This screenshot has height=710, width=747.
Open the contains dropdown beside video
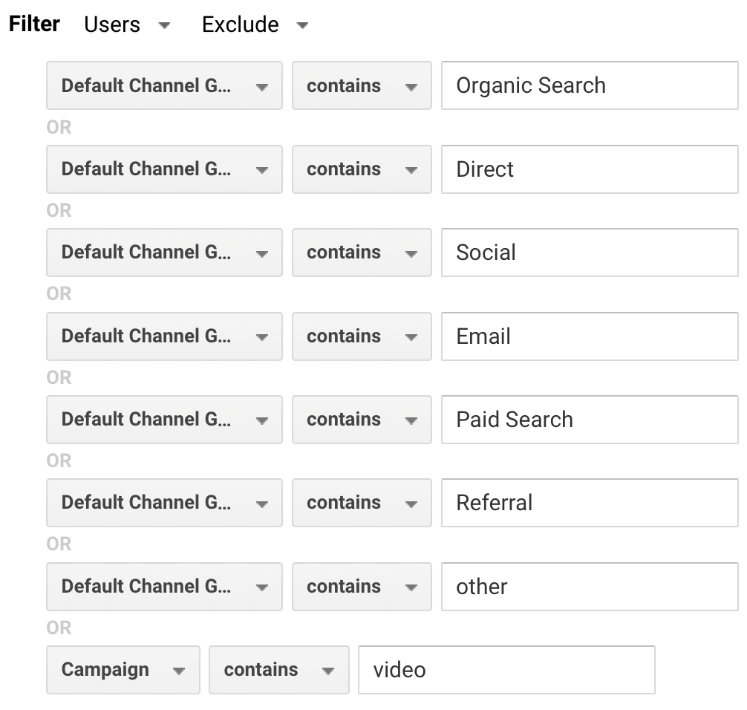click(x=279, y=669)
